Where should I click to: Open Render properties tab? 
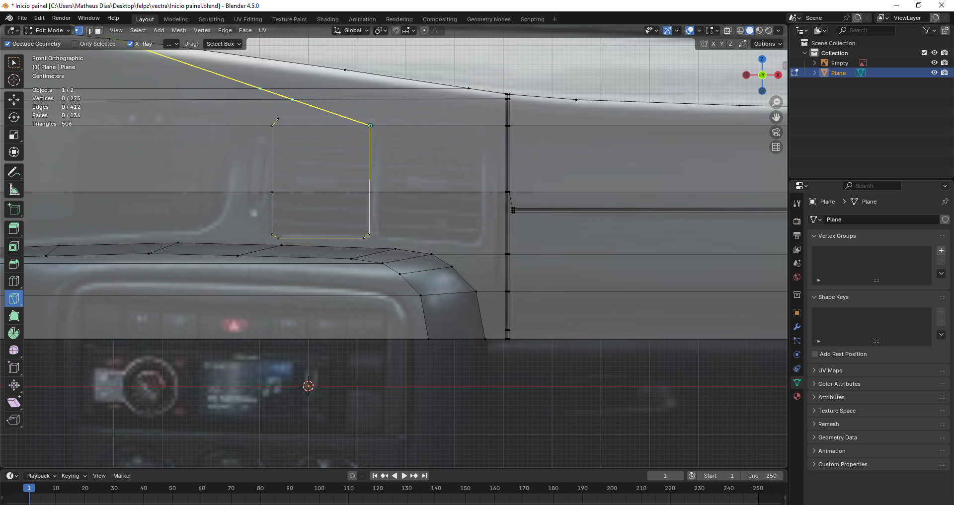tap(797, 221)
